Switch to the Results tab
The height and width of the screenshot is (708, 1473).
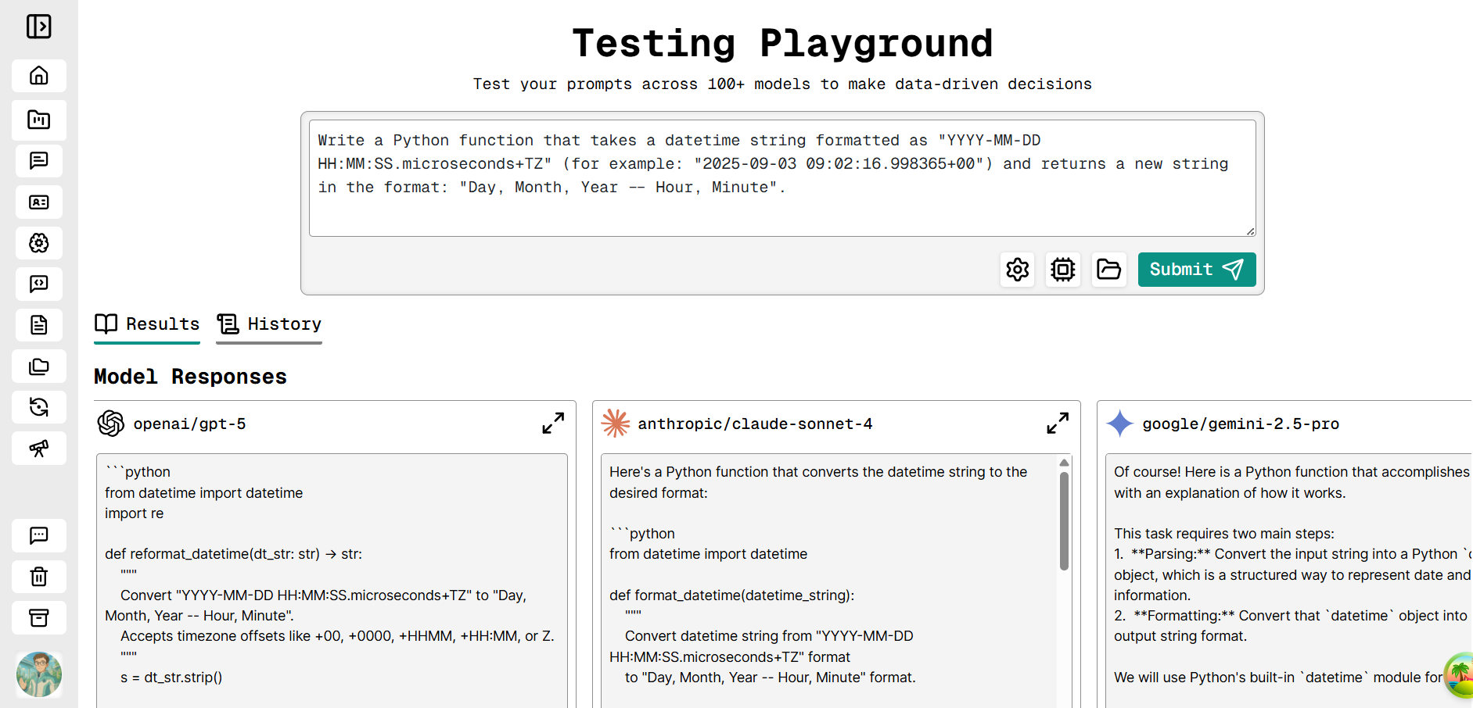click(147, 324)
